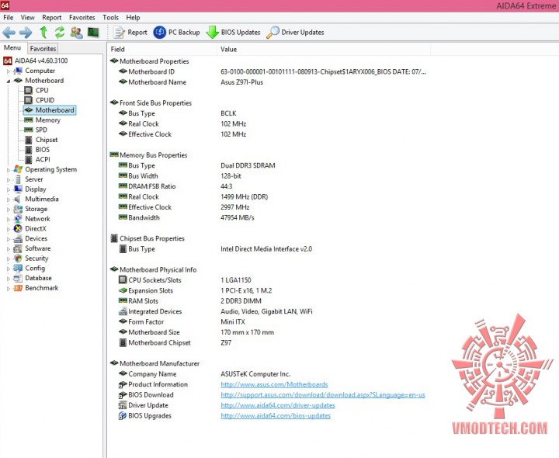The image size is (559, 458).
Task: Open the ASUS support BIOS download link
Action: pos(323,395)
